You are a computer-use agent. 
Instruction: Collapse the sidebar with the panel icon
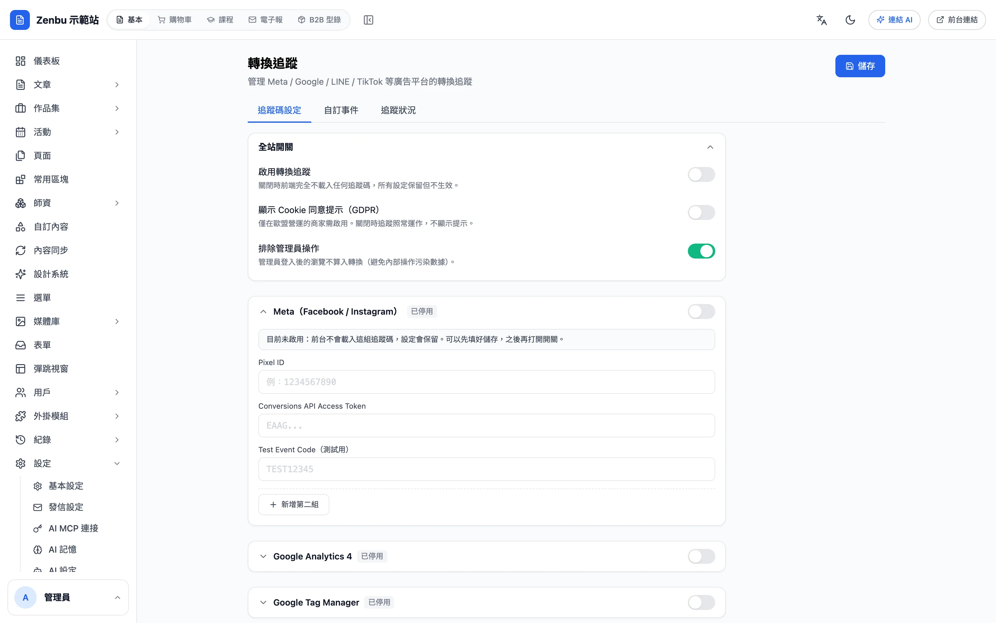[368, 20]
